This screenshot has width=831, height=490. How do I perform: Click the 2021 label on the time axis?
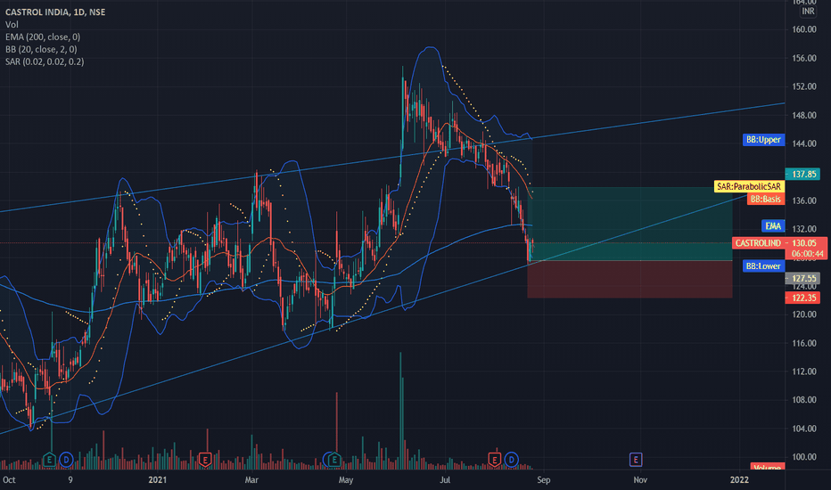point(158,480)
